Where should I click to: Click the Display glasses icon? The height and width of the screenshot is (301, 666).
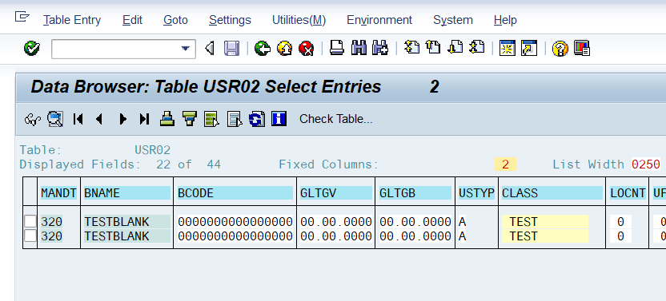coord(33,119)
